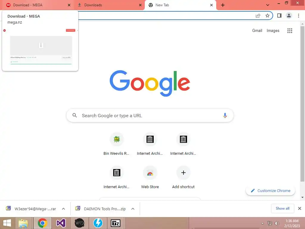Image resolution: width=305 pixels, height=229 pixels.
Task: Open the tab search dropdown arrow
Action: [268, 5]
